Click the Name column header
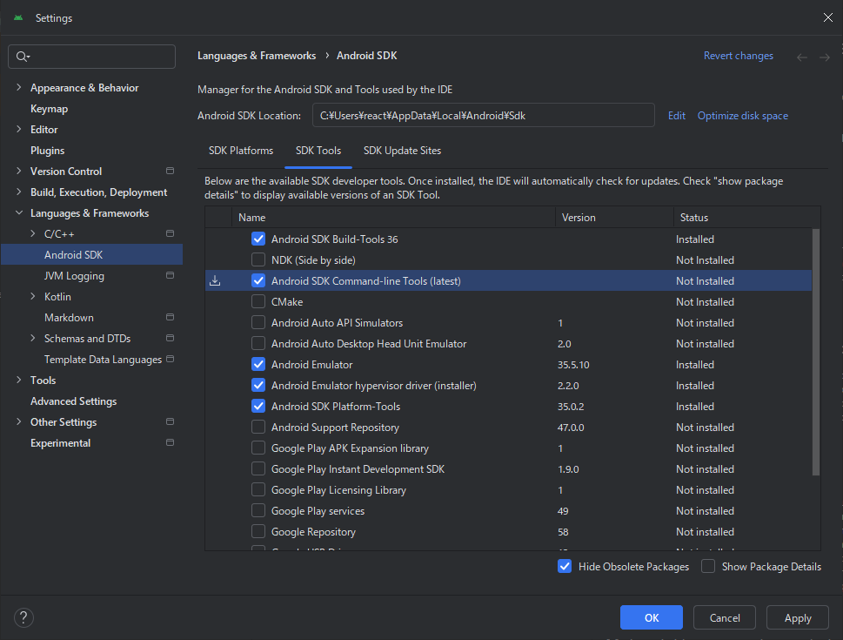This screenshot has height=640, width=843. click(x=393, y=218)
